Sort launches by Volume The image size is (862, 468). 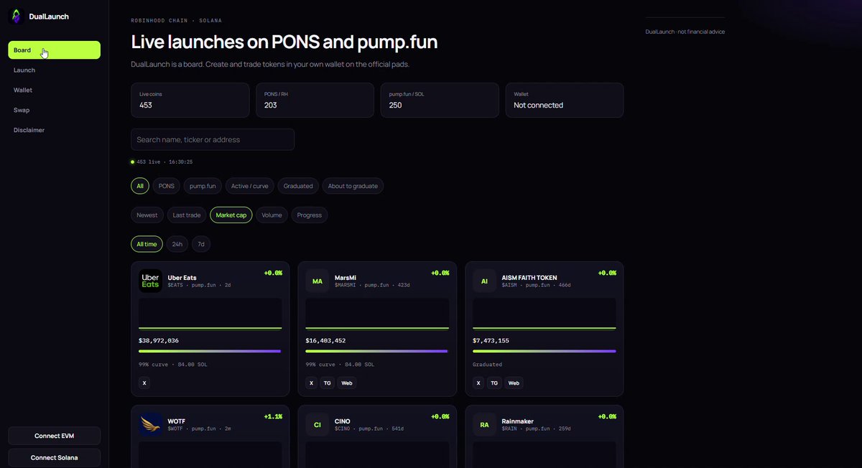pos(272,215)
